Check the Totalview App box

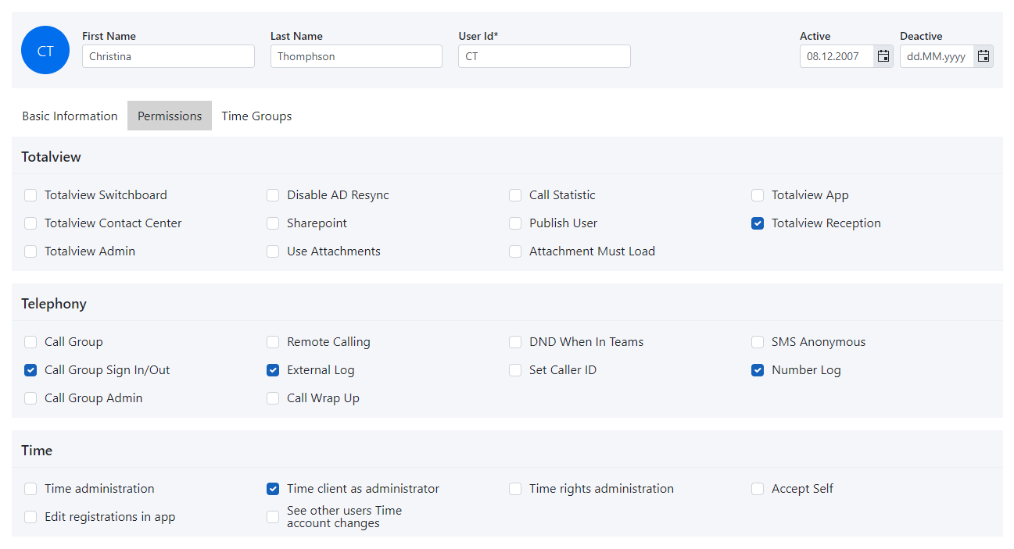[758, 195]
